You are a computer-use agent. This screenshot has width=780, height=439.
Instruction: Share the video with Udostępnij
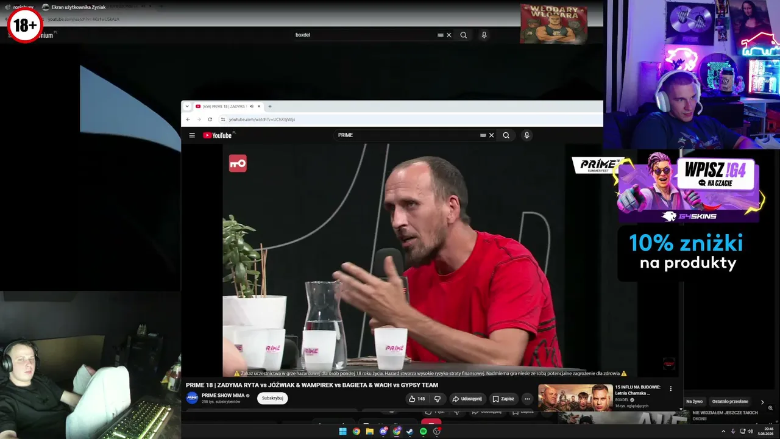pos(467,399)
